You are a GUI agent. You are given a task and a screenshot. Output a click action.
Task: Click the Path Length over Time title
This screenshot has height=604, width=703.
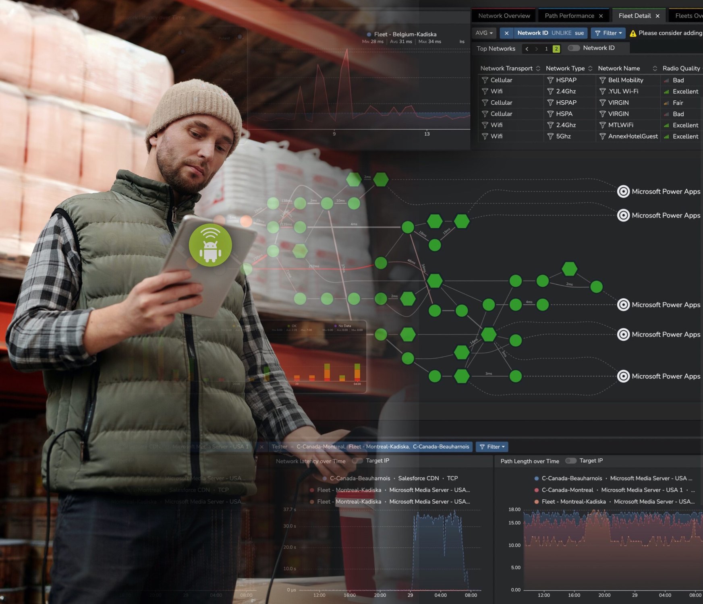(530, 461)
